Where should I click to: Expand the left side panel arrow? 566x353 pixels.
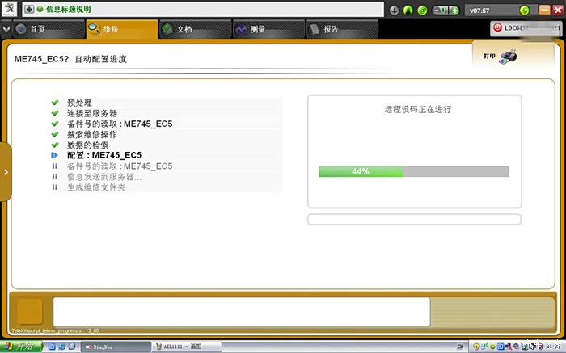point(6,172)
